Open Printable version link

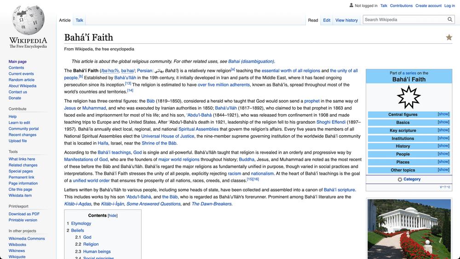coord(23,220)
